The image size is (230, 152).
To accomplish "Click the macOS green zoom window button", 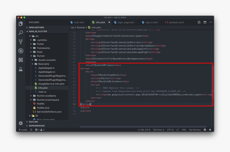I will [24, 17].
